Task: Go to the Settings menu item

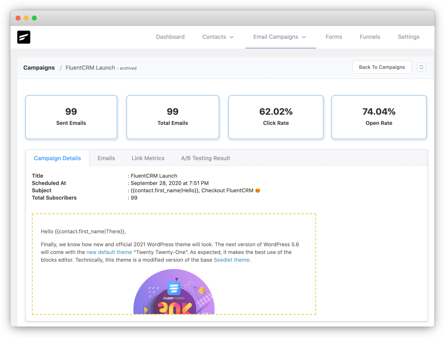Action: click(x=408, y=37)
